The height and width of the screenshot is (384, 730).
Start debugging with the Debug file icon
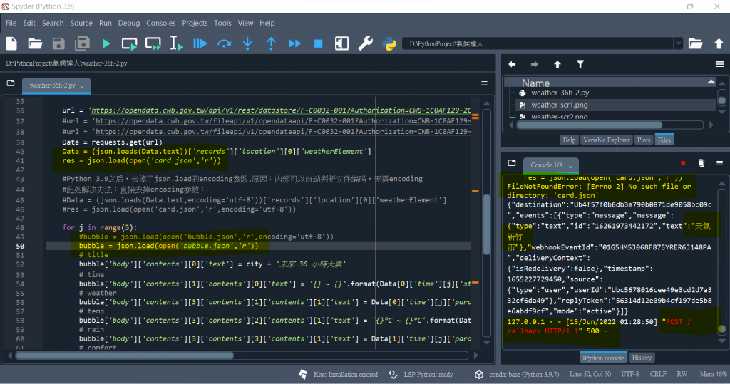tap(200, 44)
